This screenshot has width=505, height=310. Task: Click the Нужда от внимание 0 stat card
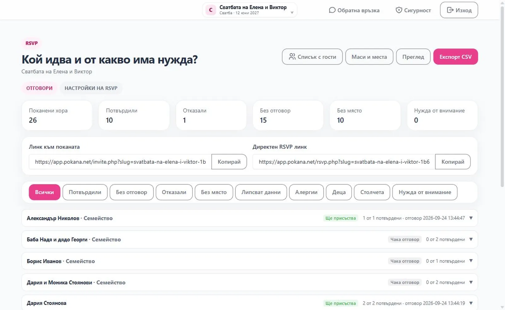point(442,115)
